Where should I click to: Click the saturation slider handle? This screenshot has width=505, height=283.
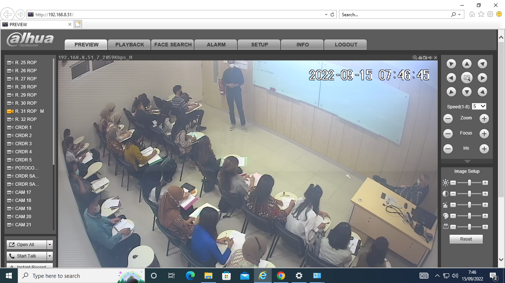click(x=470, y=216)
